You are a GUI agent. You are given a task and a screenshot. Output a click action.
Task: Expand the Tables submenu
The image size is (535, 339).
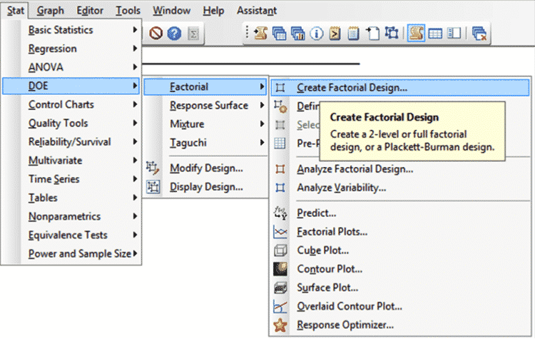(x=71, y=198)
